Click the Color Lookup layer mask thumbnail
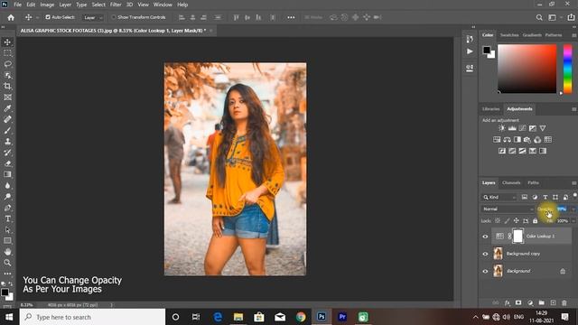578x325 pixels. (x=517, y=237)
